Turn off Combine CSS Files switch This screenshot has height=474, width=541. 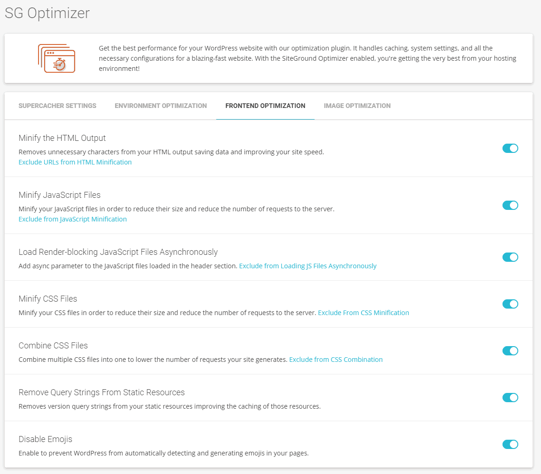pyautogui.click(x=510, y=351)
